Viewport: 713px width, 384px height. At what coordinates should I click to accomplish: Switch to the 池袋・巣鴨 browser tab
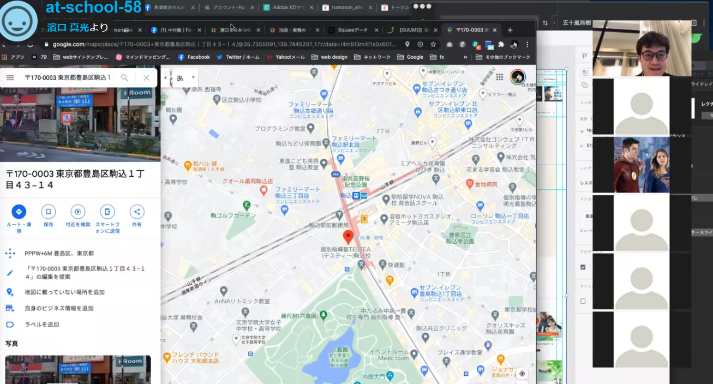coord(293,30)
